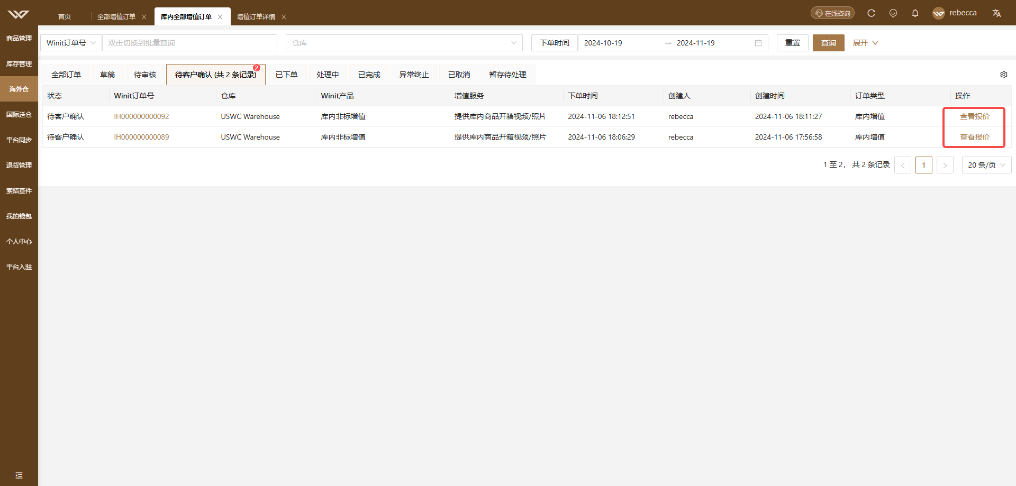
Task: Open the date range calendar icon
Action: pos(758,43)
